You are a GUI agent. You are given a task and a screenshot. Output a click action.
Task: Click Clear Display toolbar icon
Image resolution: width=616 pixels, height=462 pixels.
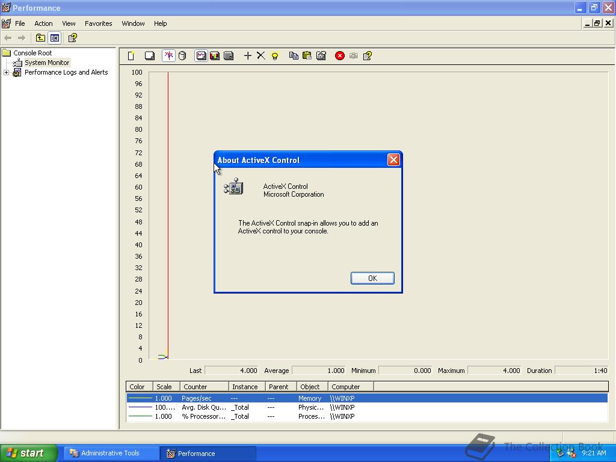[149, 56]
